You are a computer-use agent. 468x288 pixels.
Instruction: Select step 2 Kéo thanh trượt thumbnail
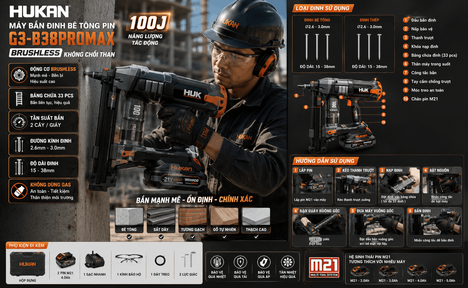[355, 186]
